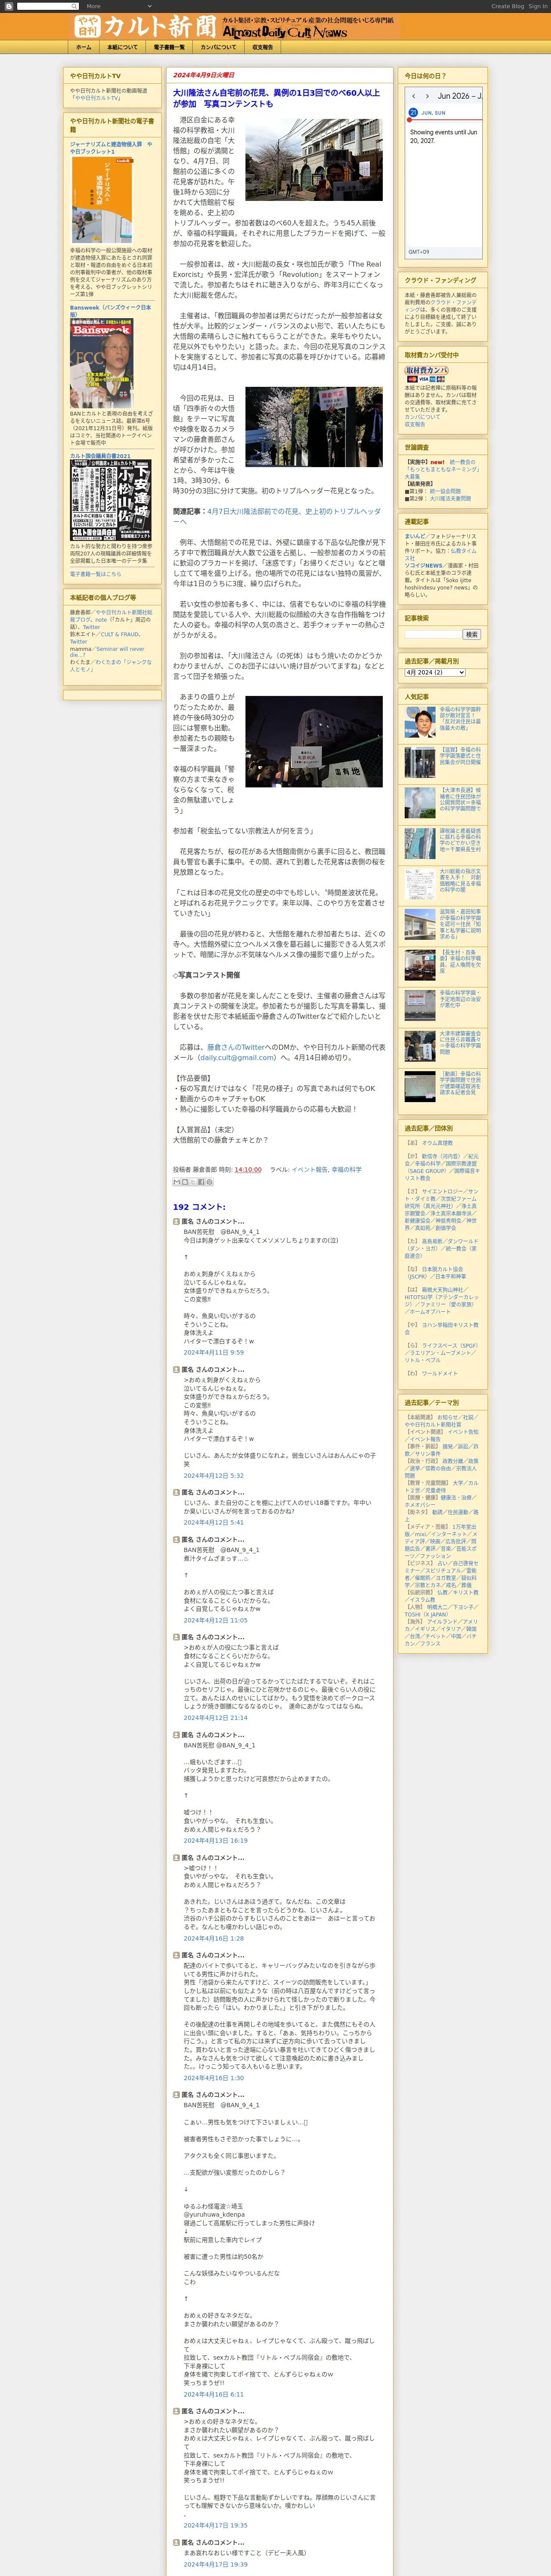Click avatar icon above the 今日は刺身ゲット comment
This screenshot has width=551, height=2576.
(177, 1221)
